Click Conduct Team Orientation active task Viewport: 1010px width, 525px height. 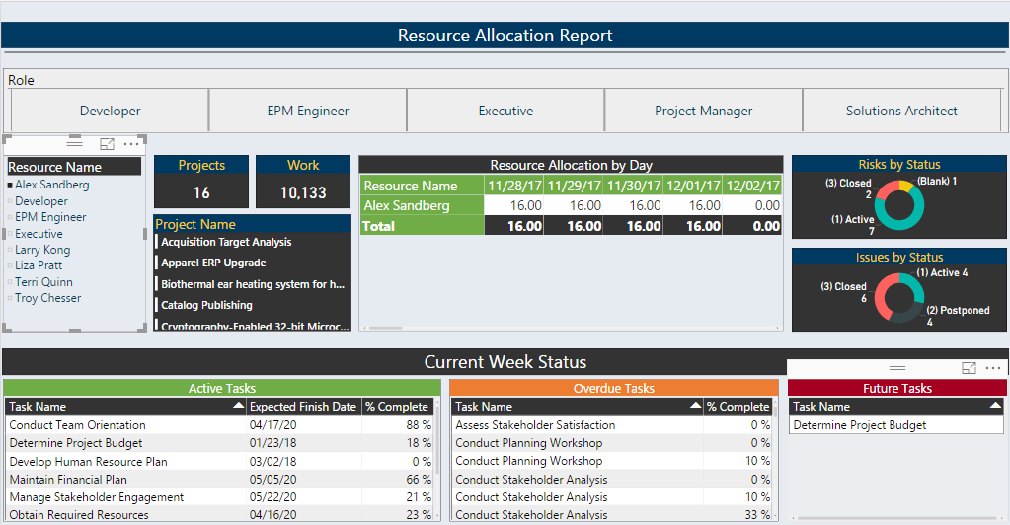[x=77, y=425]
